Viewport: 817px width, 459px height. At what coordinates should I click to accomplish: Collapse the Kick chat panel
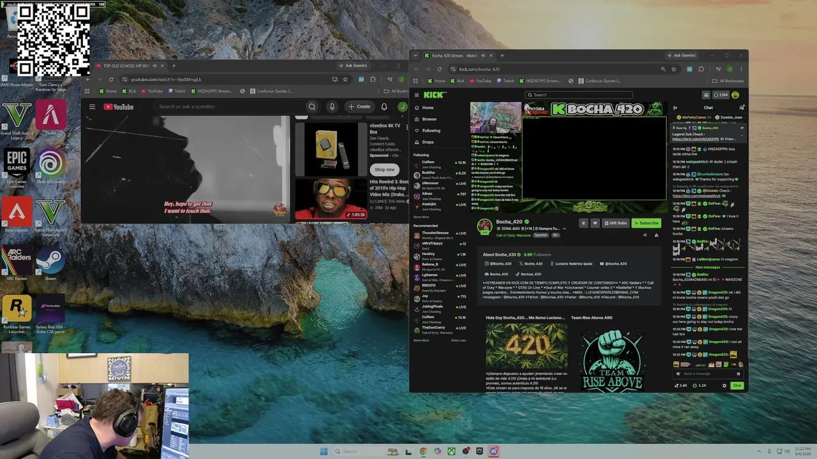click(675, 108)
